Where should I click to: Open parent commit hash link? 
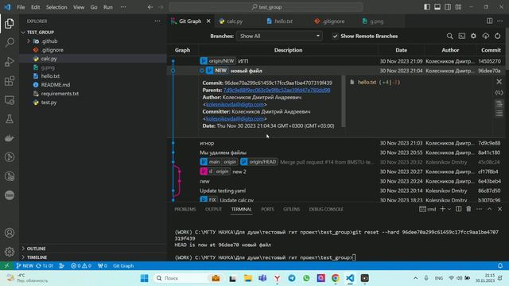(x=277, y=90)
